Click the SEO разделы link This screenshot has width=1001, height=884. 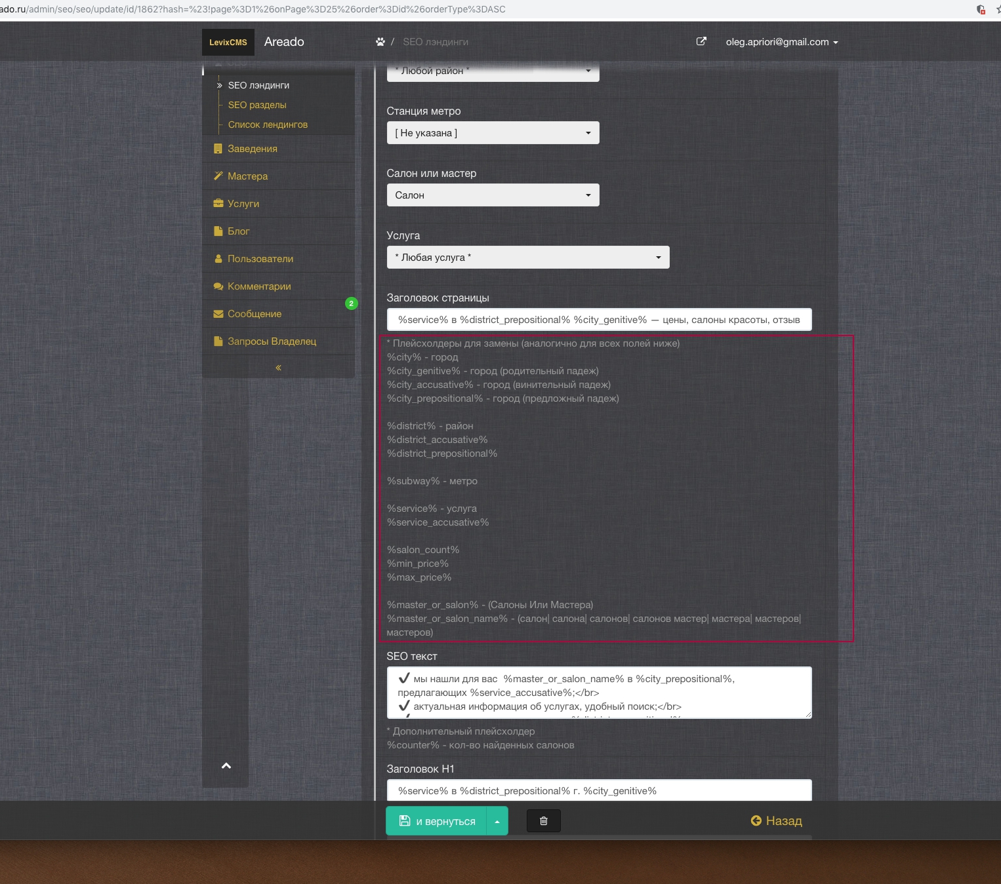tap(257, 105)
